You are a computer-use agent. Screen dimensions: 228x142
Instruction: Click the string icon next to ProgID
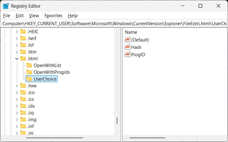tap(127, 54)
